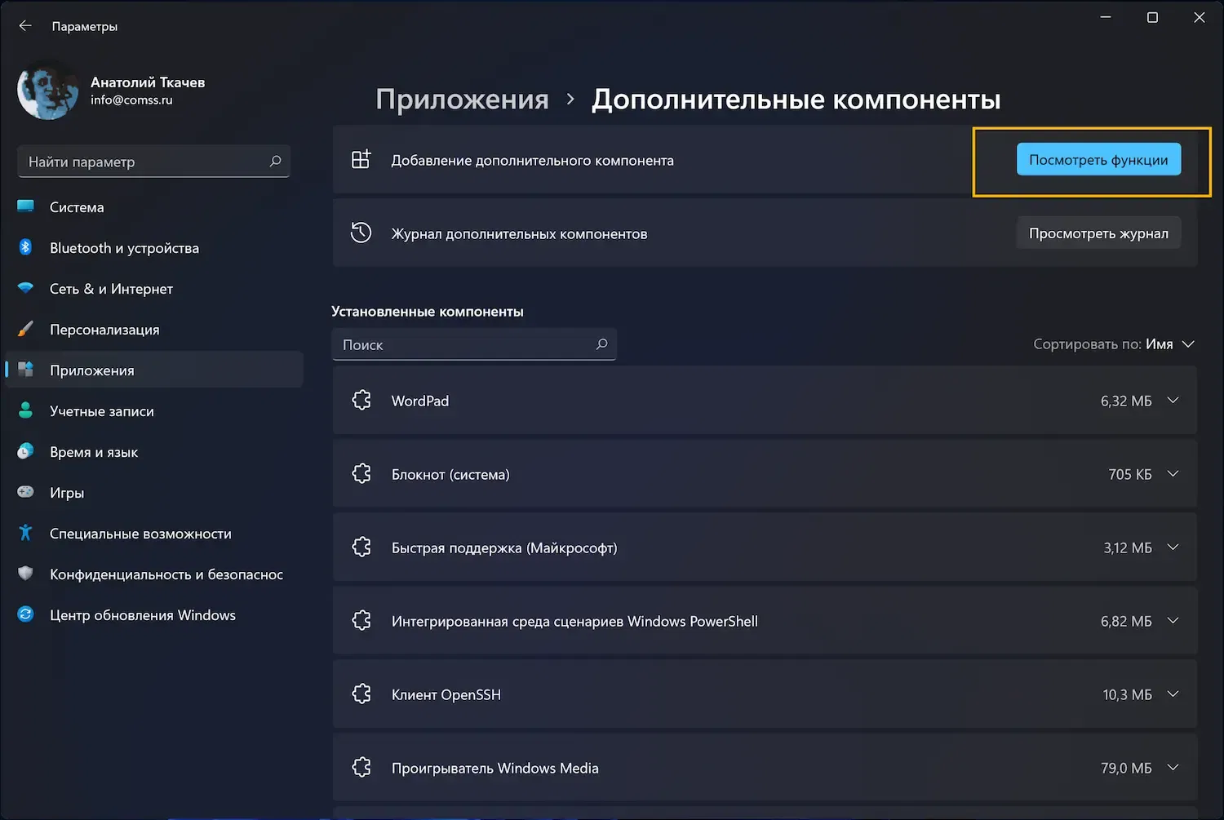Click the Блокнот (система) puzzle icon

[361, 473]
